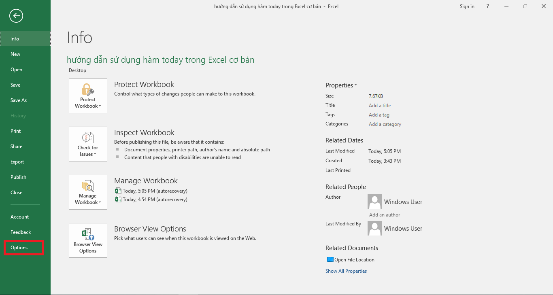Click the back arrow to return to workbook
Screen dimensions: 553x295
16,16
